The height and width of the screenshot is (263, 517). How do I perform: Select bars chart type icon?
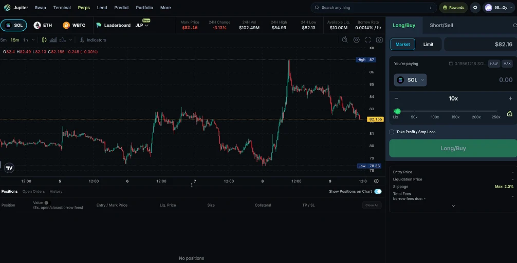point(62,40)
